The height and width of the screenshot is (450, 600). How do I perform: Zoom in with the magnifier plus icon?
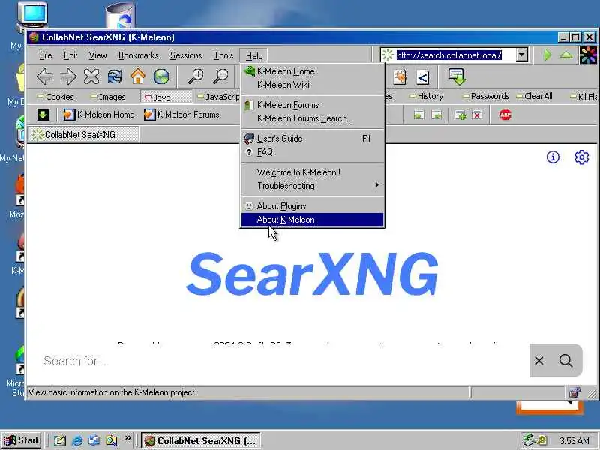click(196, 76)
